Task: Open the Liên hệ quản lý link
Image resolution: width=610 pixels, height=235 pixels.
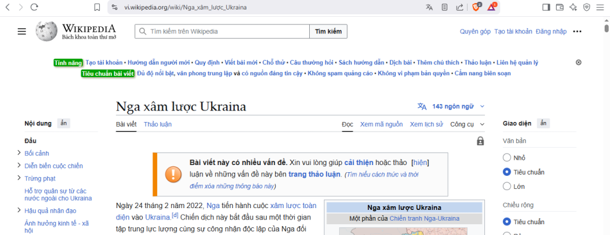Action: coord(518,62)
